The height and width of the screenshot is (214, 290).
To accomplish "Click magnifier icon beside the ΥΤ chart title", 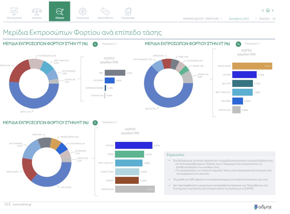I will pyautogui.click(x=95, y=44).
